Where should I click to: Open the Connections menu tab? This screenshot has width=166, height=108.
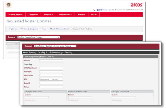point(33,15)
